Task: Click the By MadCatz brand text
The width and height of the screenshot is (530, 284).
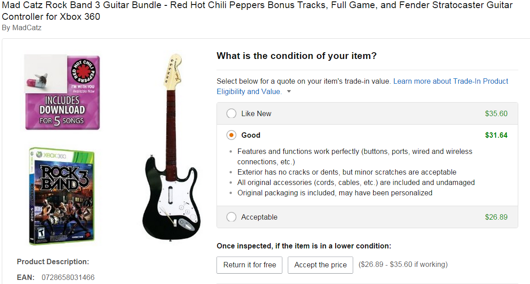Action: [x=22, y=27]
